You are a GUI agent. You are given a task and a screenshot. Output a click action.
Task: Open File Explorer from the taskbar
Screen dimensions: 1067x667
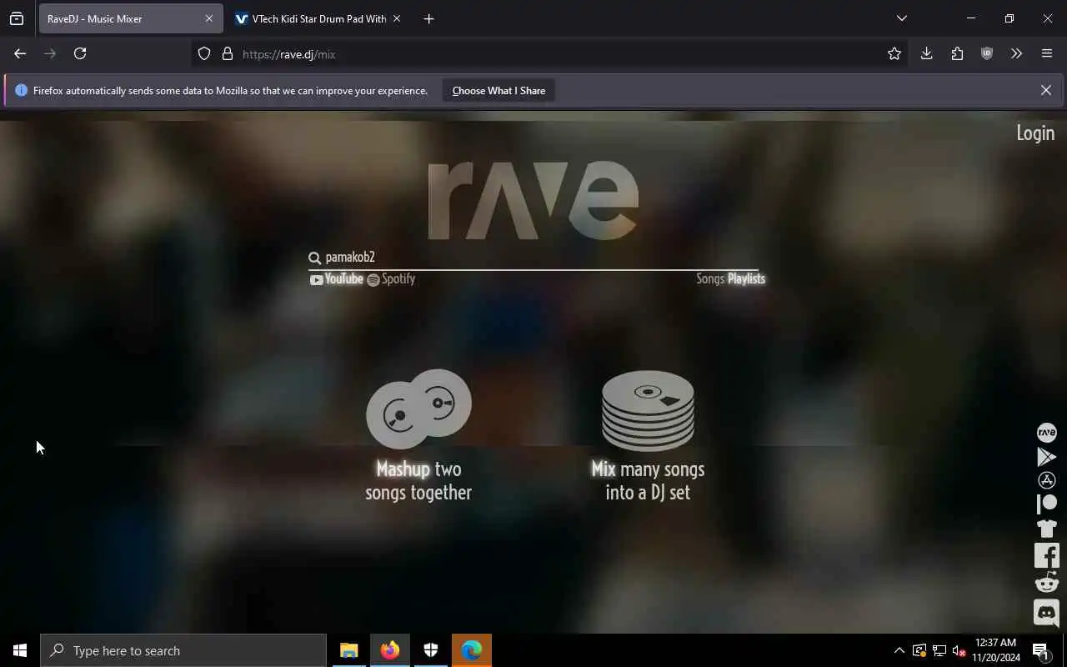349,650
